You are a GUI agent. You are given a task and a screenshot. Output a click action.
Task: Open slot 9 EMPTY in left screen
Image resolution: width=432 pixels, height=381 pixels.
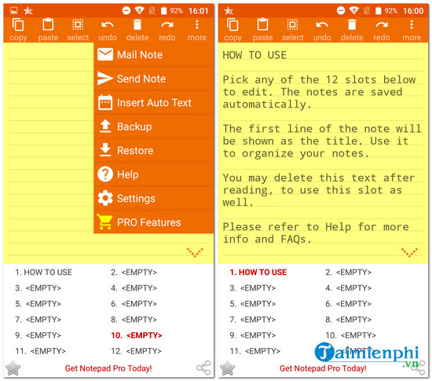point(38,335)
